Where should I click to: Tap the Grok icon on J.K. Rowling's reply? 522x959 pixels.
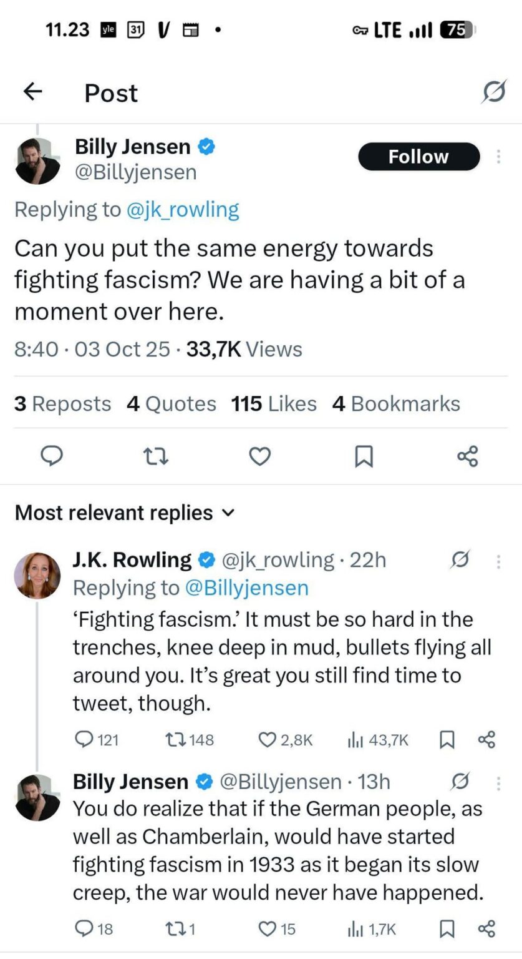coord(460,561)
